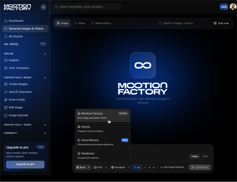Switch to the Image tab
237x182 pixels.
pyautogui.click(x=63, y=23)
